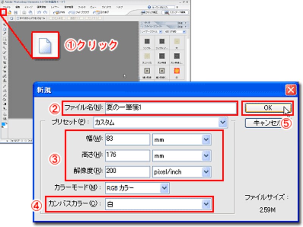Select the Rectangular Marquee tool in toolbox
Screen dimensions: 303x227
point(4,39)
